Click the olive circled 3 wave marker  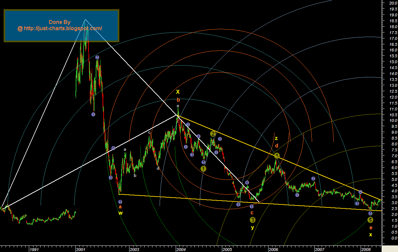[x=252, y=220]
